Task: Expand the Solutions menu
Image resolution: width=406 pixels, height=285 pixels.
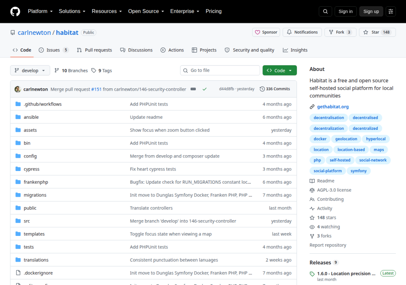Action: pyautogui.click(x=72, y=11)
